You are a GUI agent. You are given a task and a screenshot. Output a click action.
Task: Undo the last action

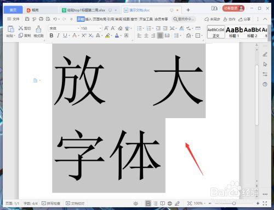pyautogui.click(x=55, y=19)
